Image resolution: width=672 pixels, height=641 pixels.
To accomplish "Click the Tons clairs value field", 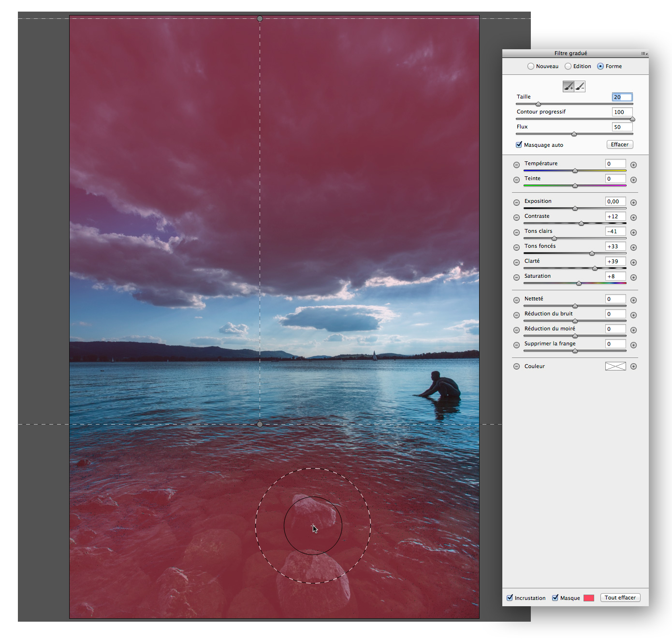I will coord(615,231).
